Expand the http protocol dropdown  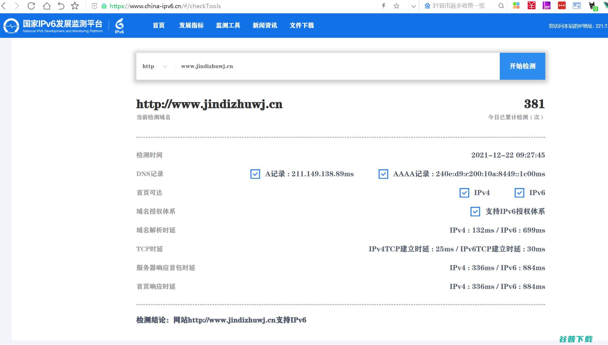coord(155,66)
